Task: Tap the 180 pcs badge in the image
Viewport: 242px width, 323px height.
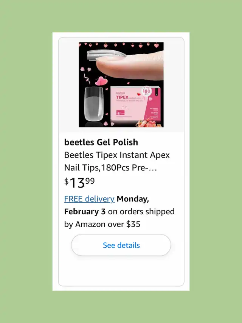Action: pos(146,91)
